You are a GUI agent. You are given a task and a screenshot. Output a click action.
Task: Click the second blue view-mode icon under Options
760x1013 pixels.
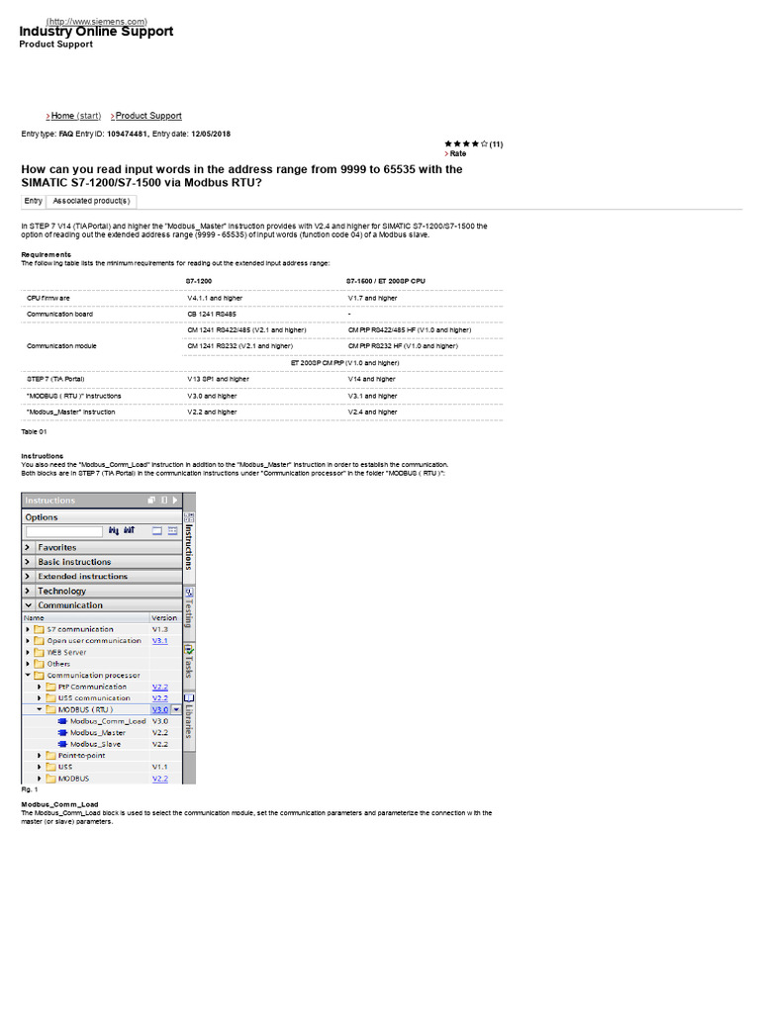point(172,530)
